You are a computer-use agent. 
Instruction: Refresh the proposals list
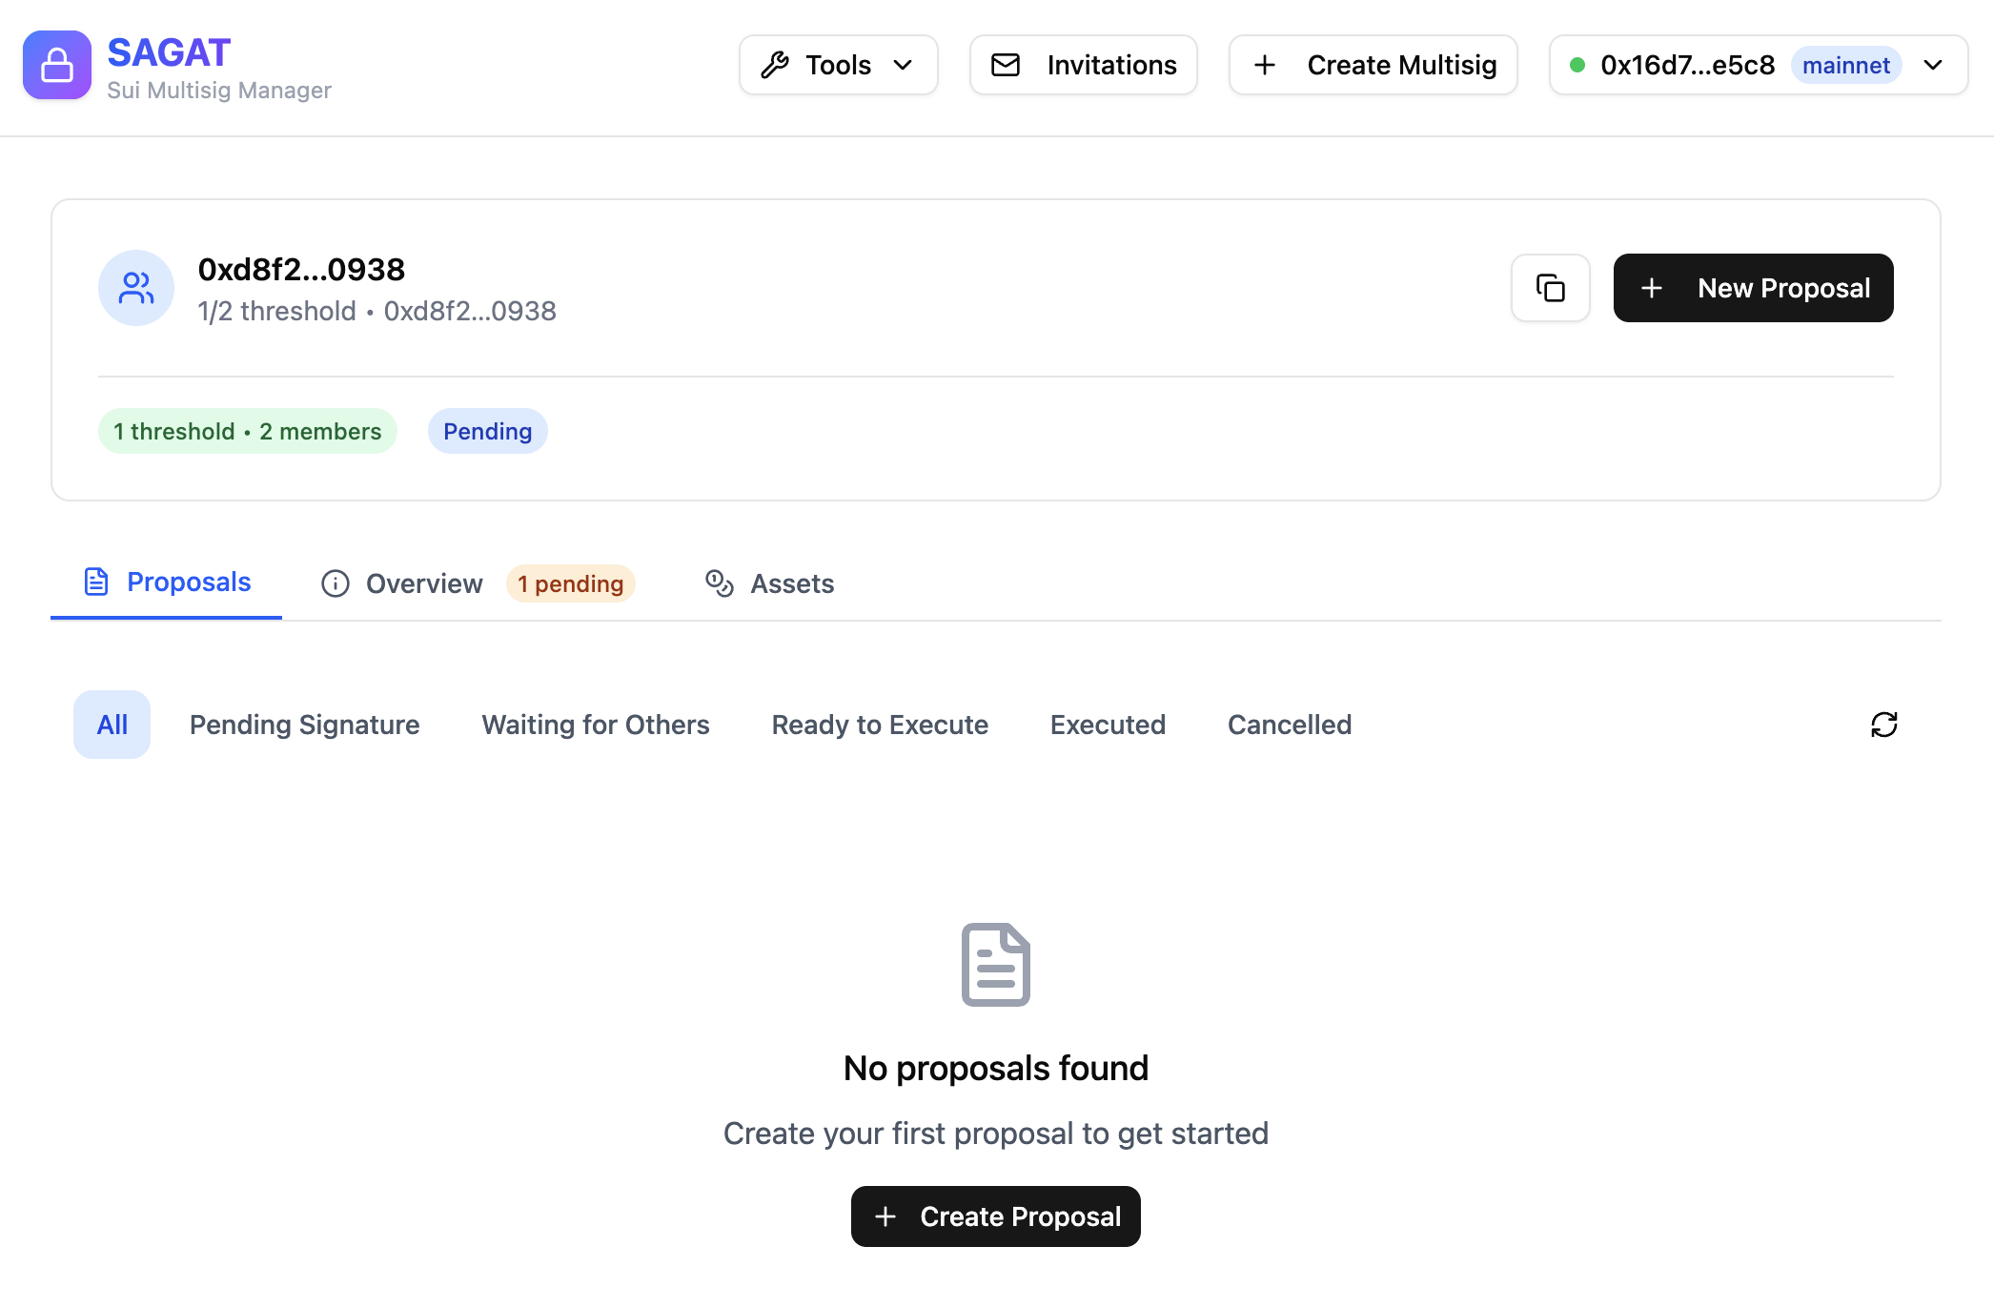pos(1882,725)
